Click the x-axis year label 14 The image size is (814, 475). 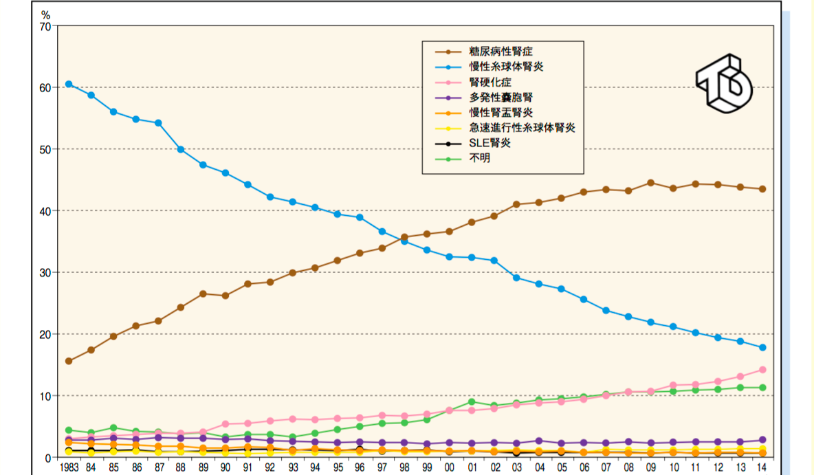(x=762, y=467)
